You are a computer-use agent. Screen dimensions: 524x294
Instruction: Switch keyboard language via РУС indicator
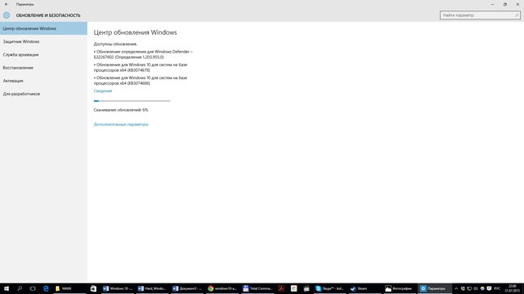click(497, 288)
